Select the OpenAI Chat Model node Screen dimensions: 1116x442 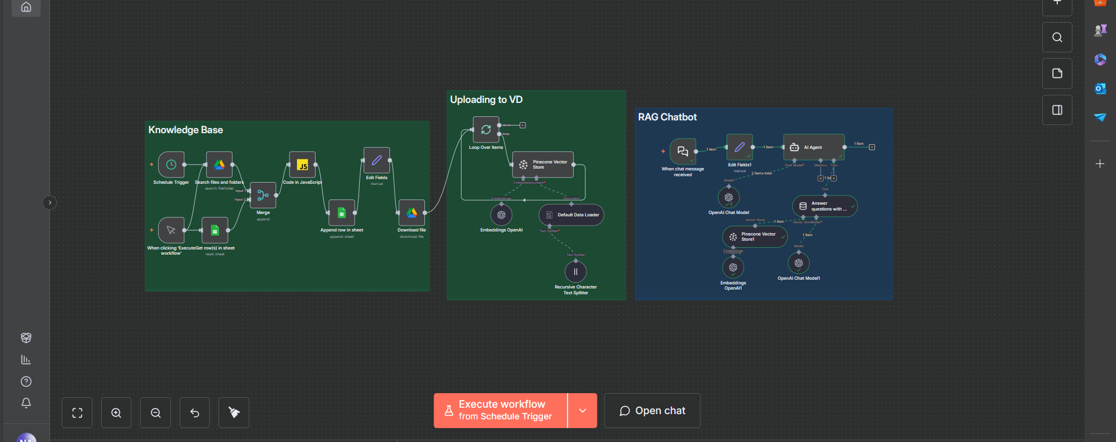pyautogui.click(x=728, y=198)
